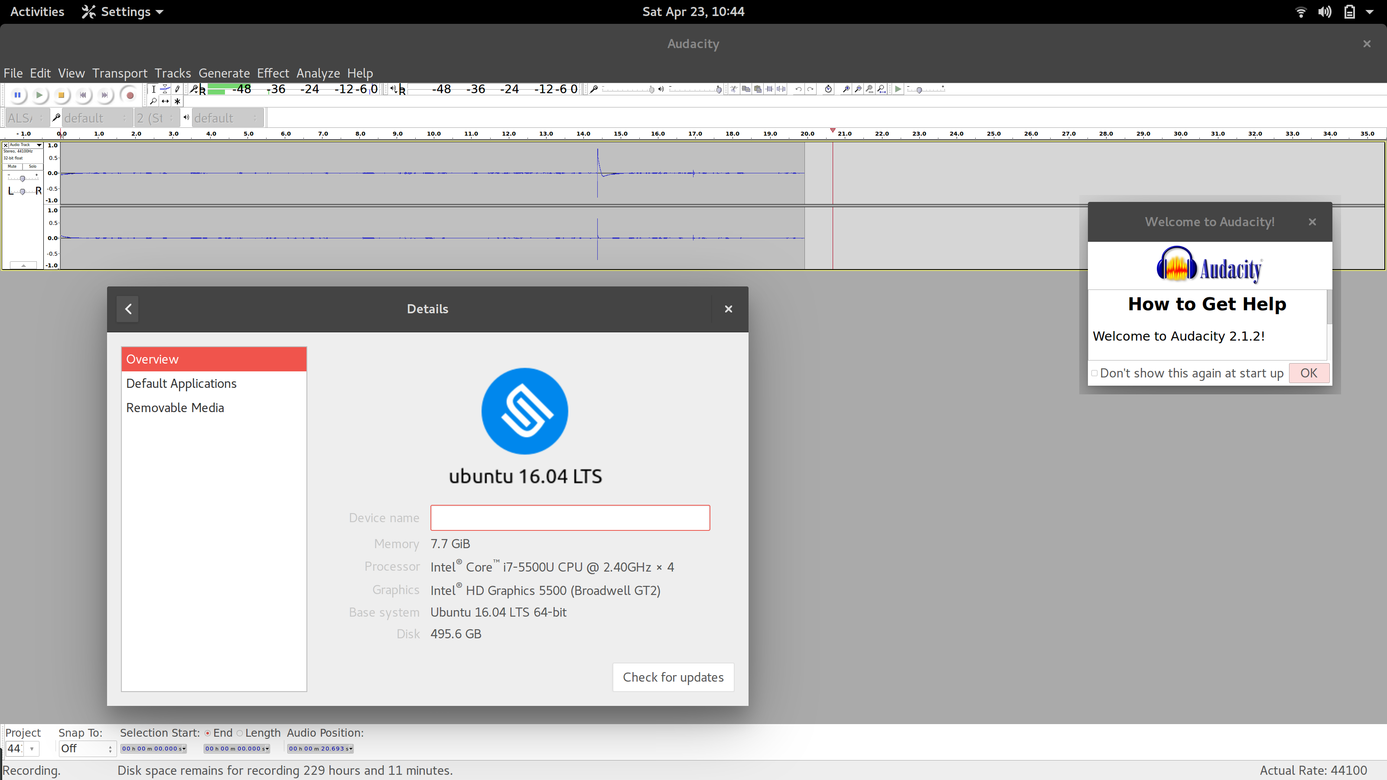Select Removable Media in Details sidebar
Screen dimensions: 1387x780
point(214,407)
